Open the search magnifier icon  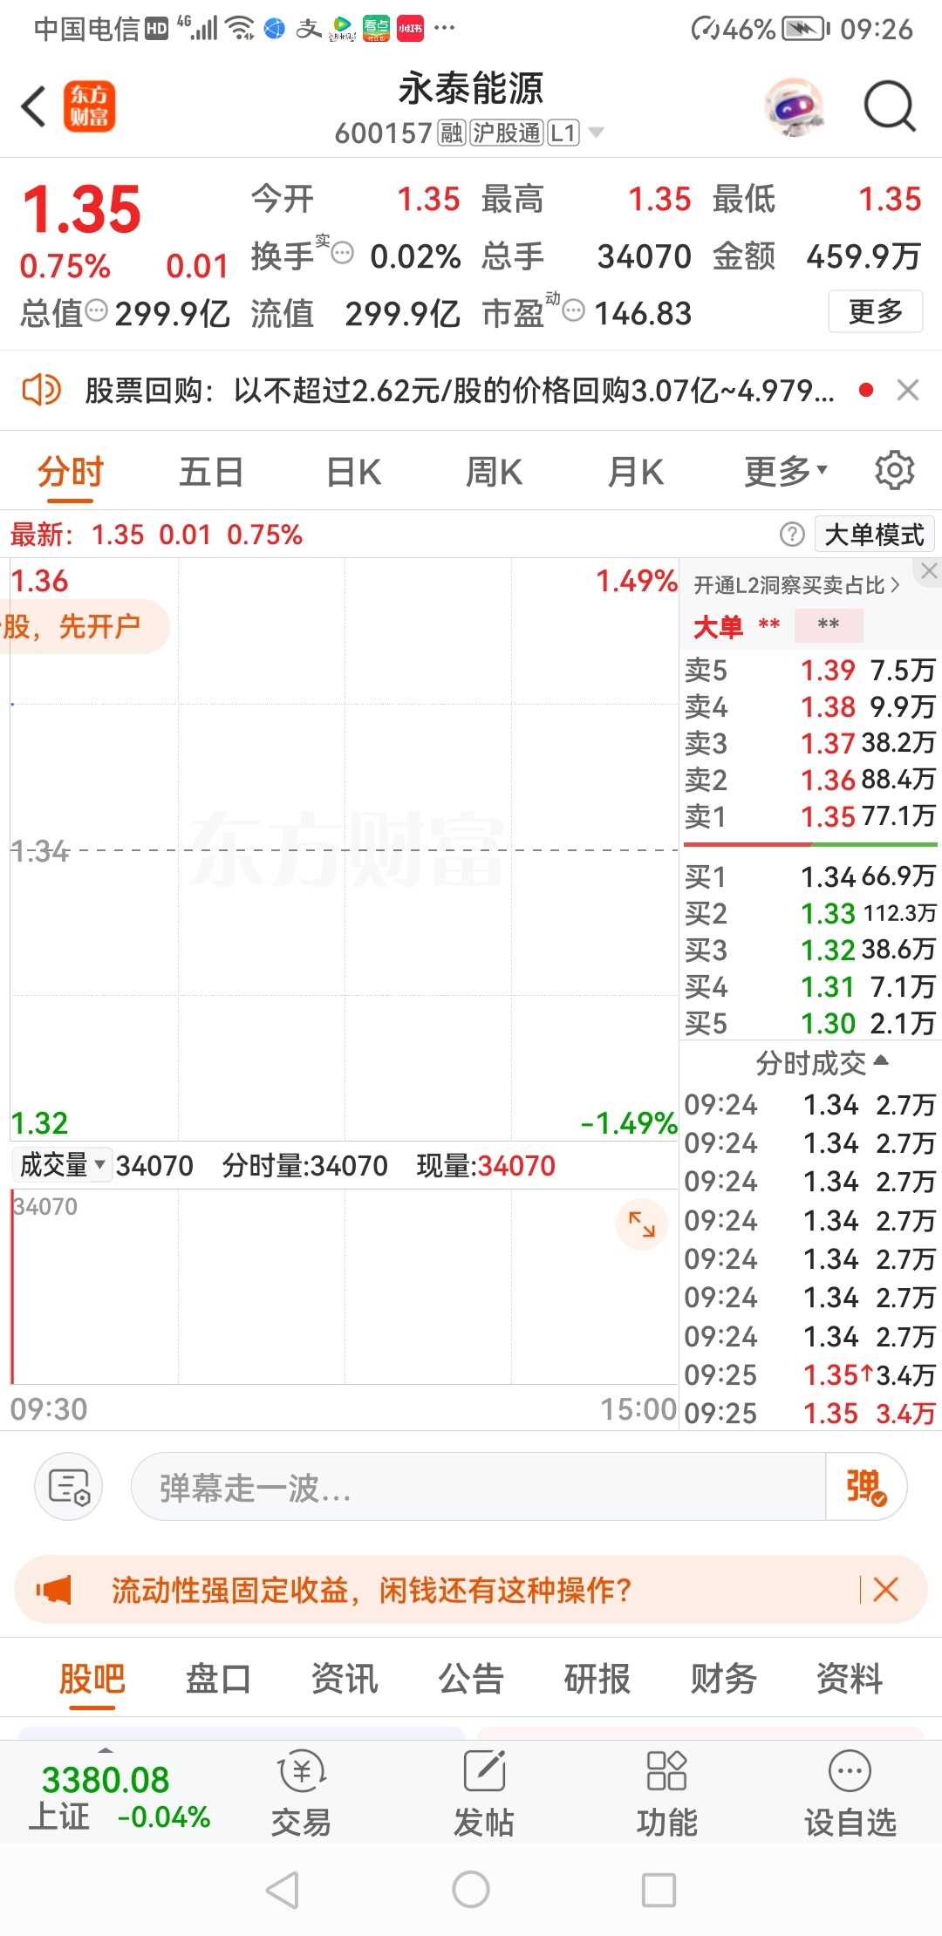[x=890, y=106]
